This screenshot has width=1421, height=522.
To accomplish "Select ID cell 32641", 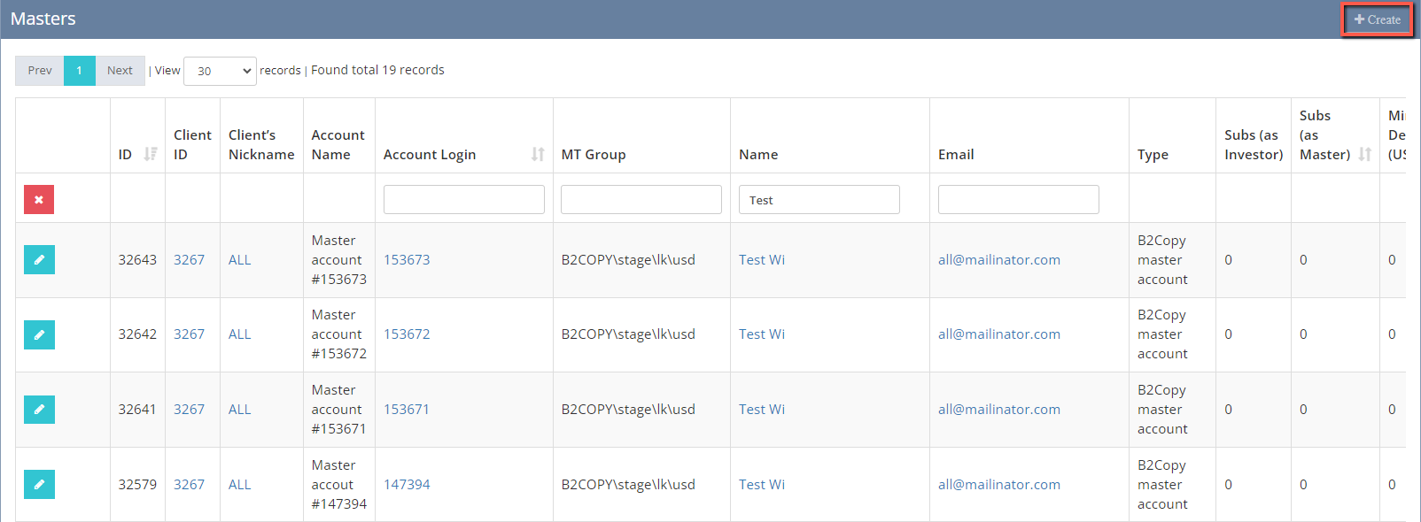I will (137, 409).
